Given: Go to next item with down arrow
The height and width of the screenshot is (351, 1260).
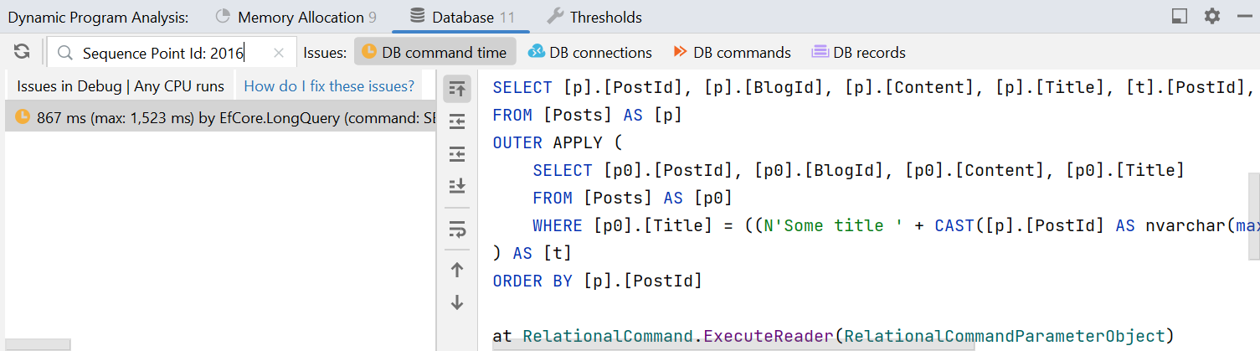Looking at the screenshot, I should (457, 302).
